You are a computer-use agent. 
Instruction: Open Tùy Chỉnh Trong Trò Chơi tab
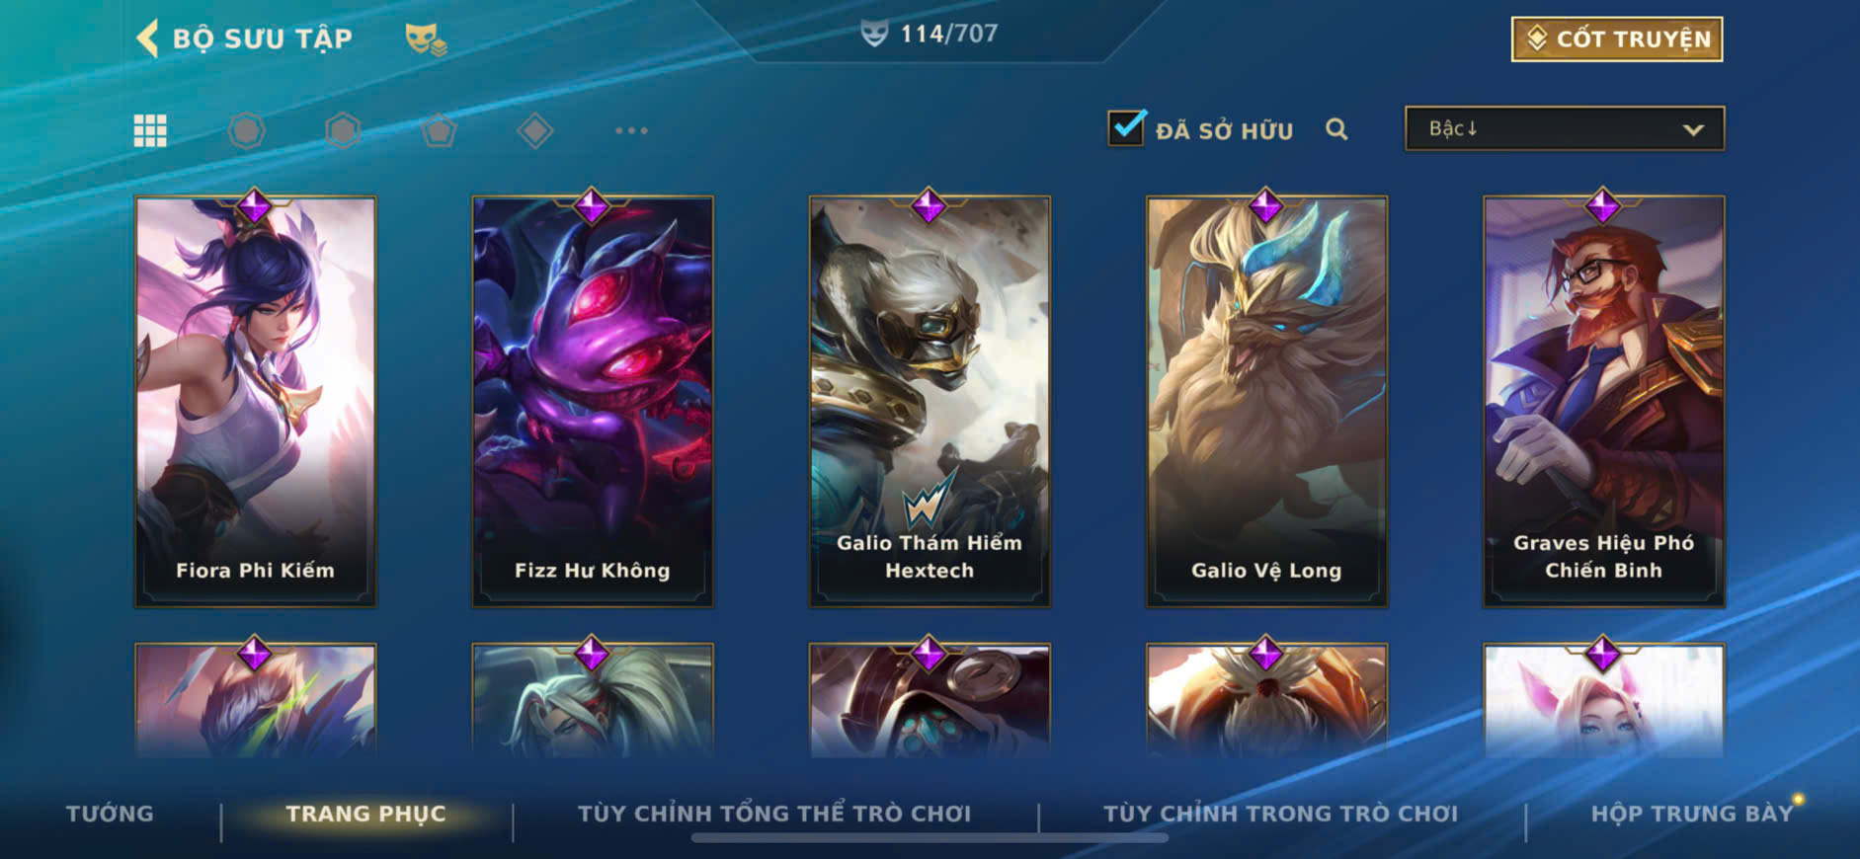coord(1281,814)
